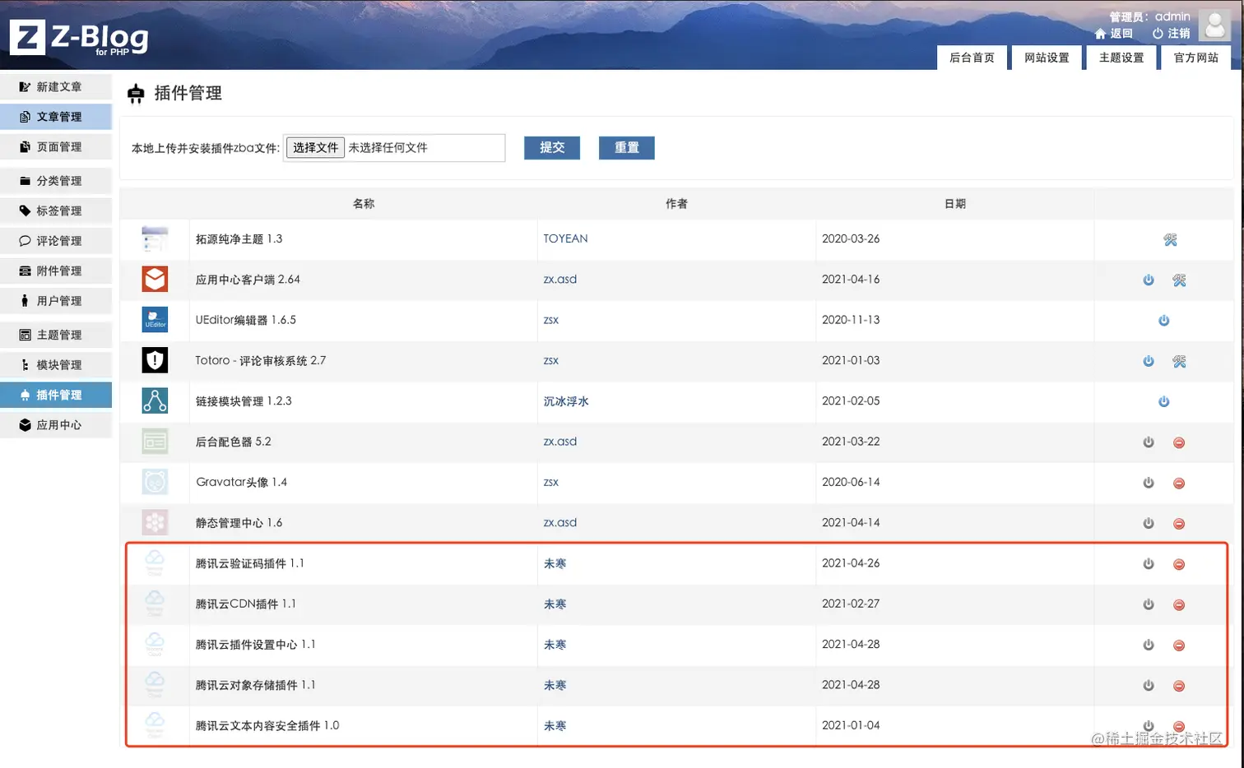Enable the 腾讯云对象存储插件 1.1 plugin
The height and width of the screenshot is (768, 1244).
click(x=1149, y=685)
